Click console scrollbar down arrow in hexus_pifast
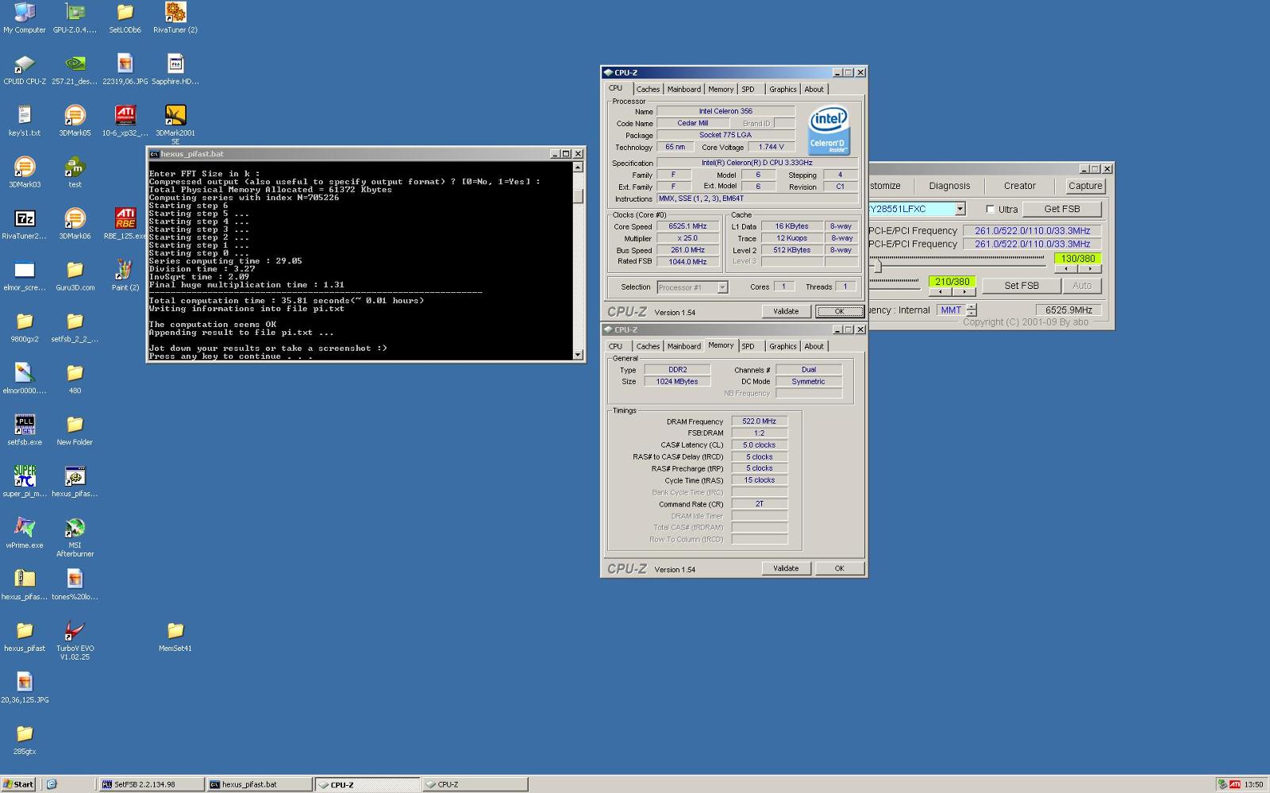This screenshot has width=1270, height=793. click(578, 355)
